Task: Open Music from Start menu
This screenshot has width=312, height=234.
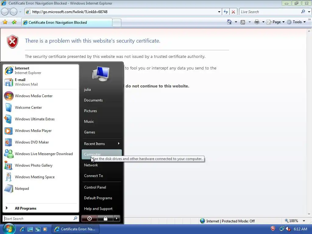Action: tap(101, 122)
